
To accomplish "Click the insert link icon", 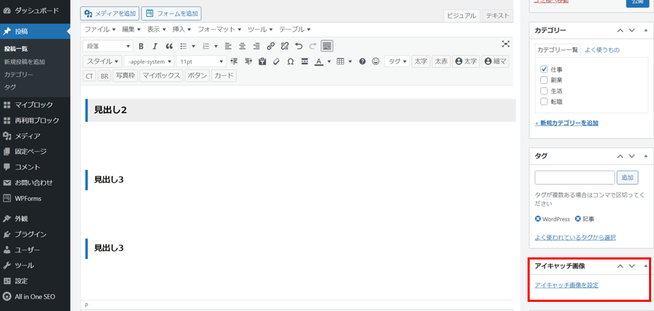I will [271, 46].
